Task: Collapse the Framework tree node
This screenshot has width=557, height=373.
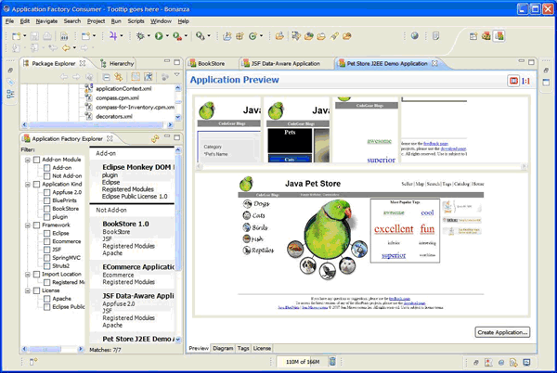Action: [x=28, y=225]
